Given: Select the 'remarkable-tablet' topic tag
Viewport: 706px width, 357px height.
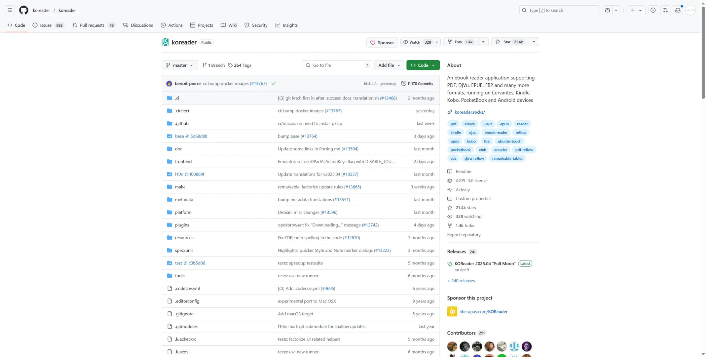Looking at the screenshot, I should pyautogui.click(x=507, y=158).
